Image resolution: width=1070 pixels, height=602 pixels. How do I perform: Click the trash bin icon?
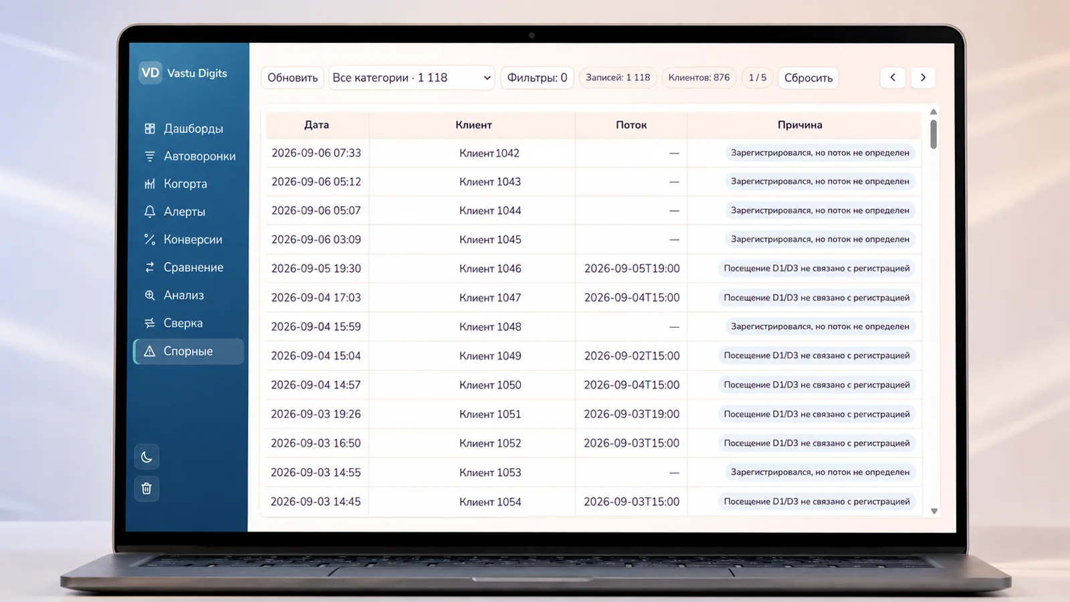(146, 488)
